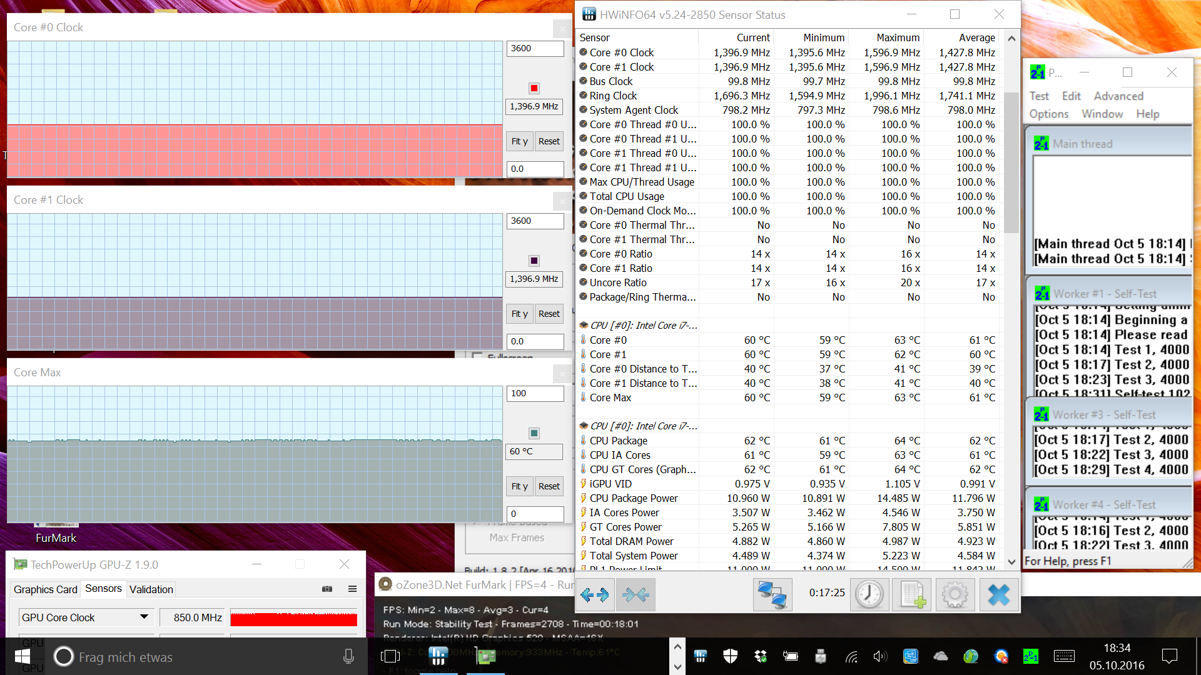
Task: Open the GPU-Z hamburger menu icon
Action: click(x=353, y=589)
